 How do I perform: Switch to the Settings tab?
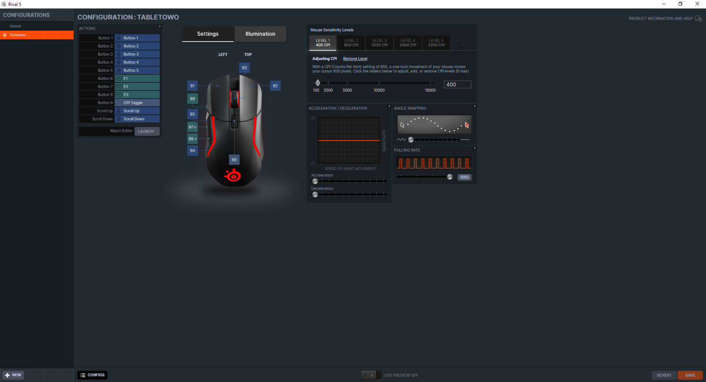click(208, 34)
